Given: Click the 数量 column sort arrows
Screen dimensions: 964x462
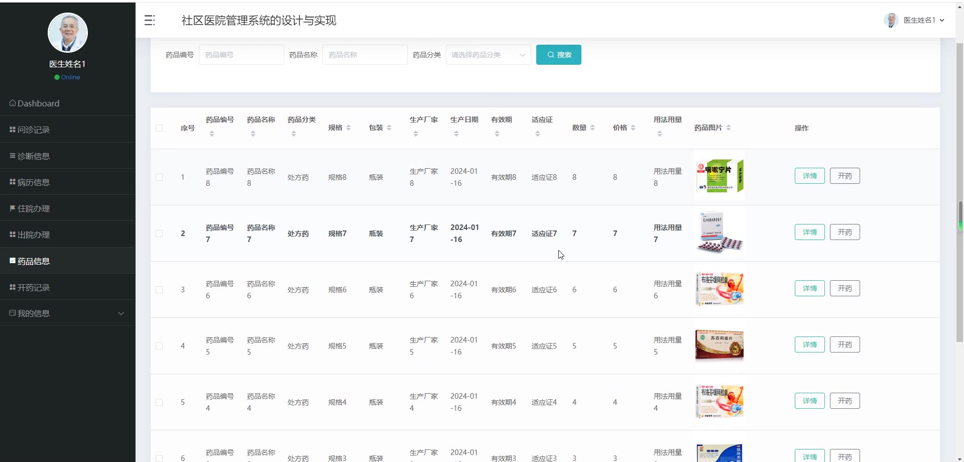Looking at the screenshot, I should [x=592, y=128].
